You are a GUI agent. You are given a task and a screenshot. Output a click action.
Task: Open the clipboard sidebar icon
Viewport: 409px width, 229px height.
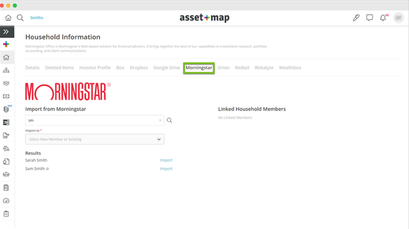click(6, 214)
